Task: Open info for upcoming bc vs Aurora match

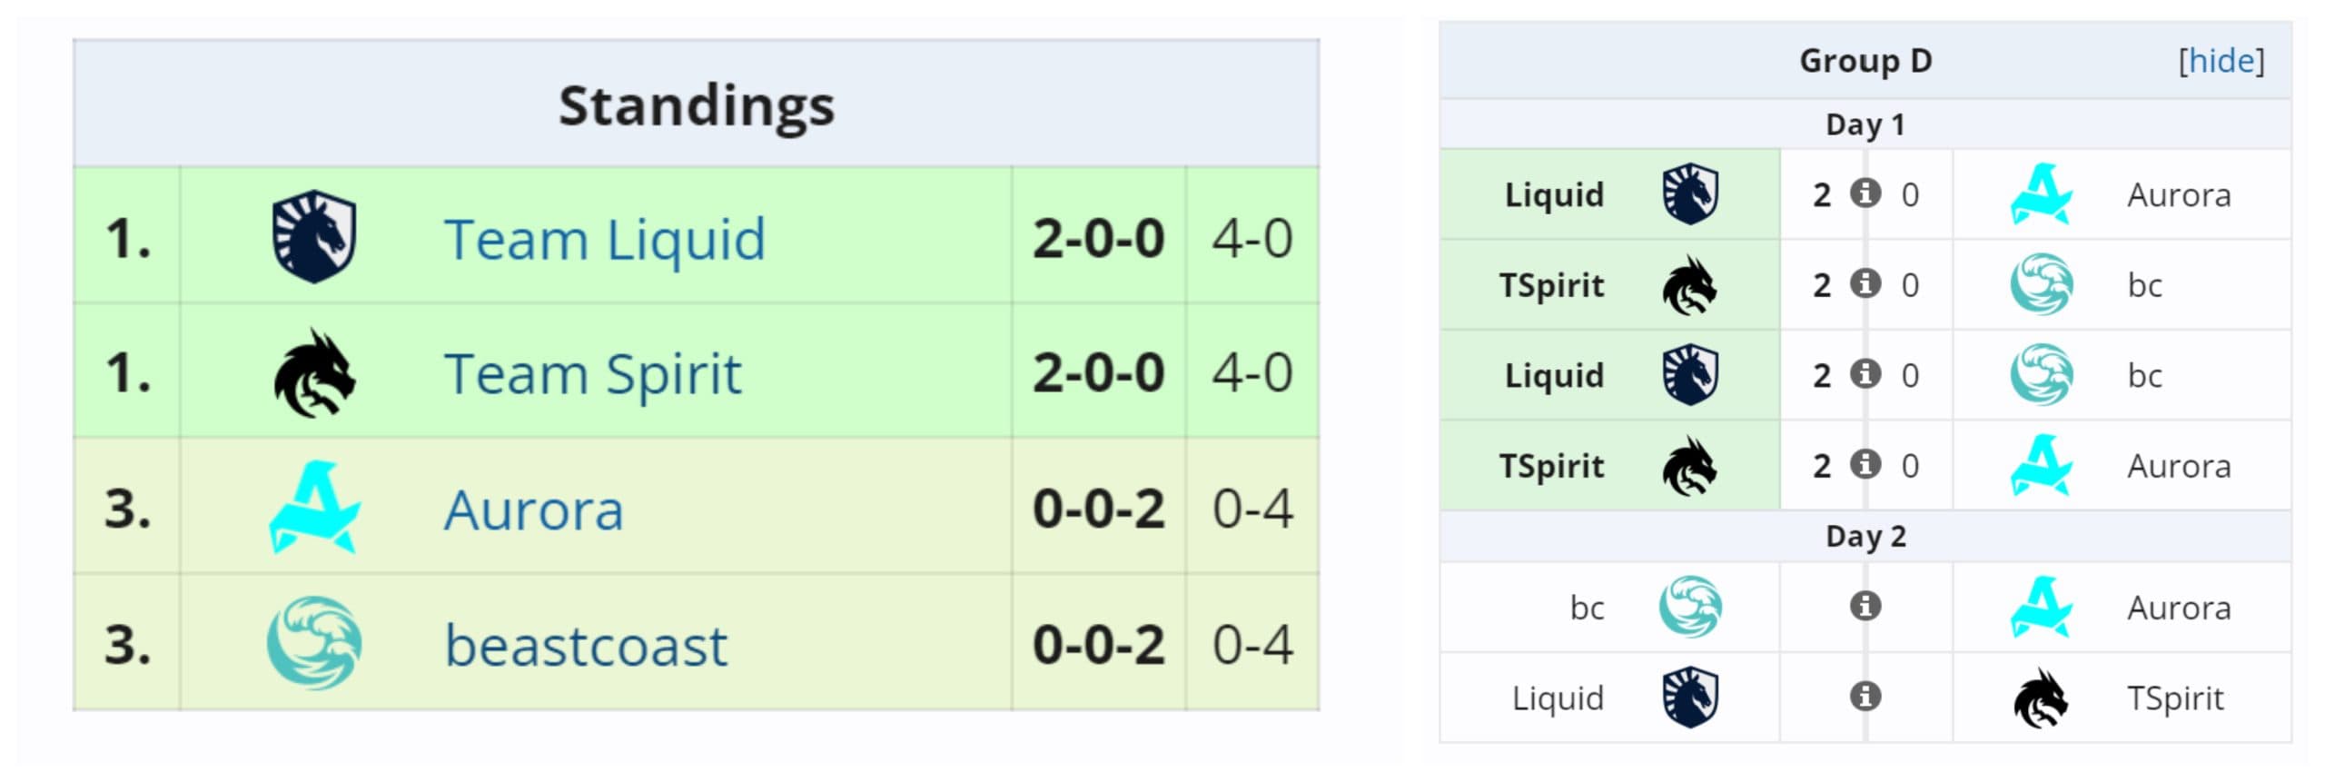Action: point(1865,606)
